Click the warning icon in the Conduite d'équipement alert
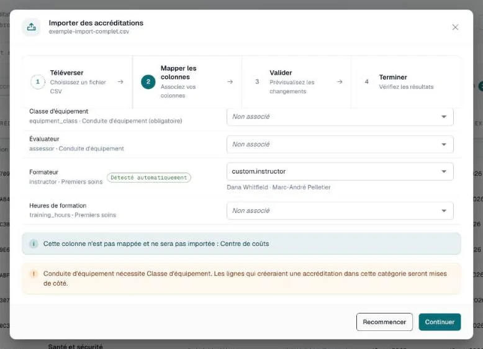 tap(34, 273)
